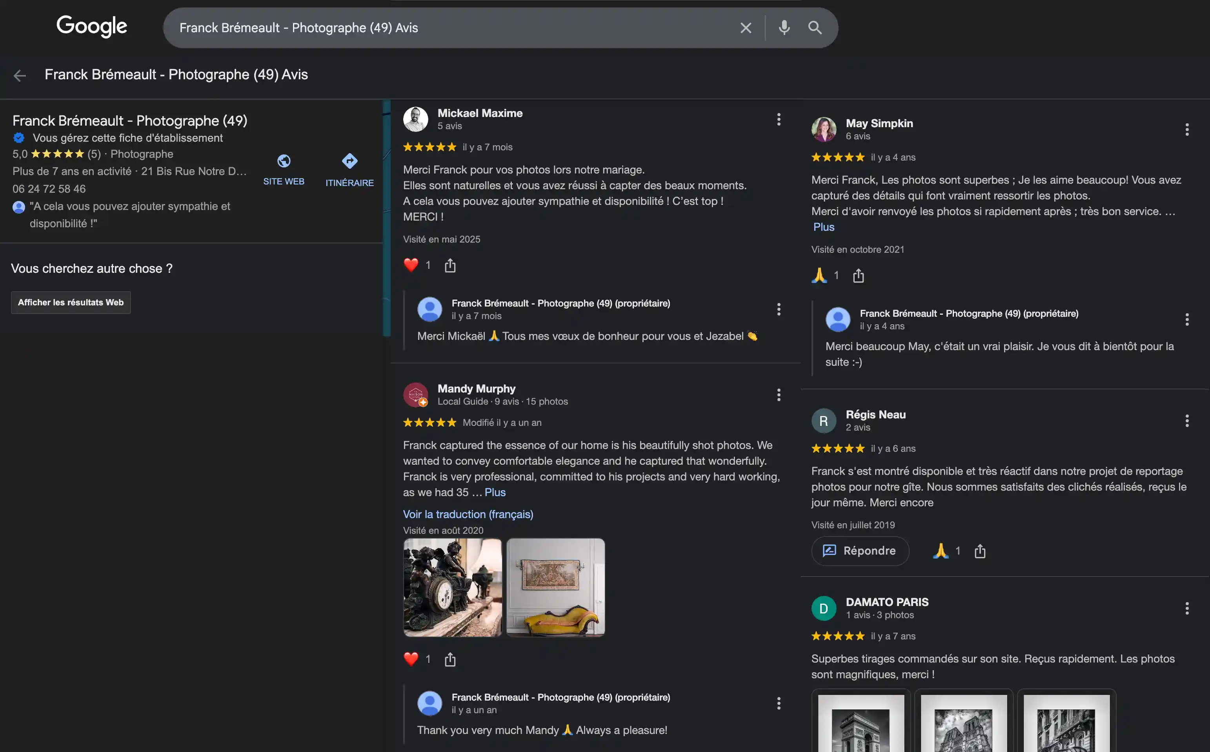The image size is (1210, 752).
Task: Open DAMATO PARIS Arc de Triomphe photo
Action: click(861, 720)
